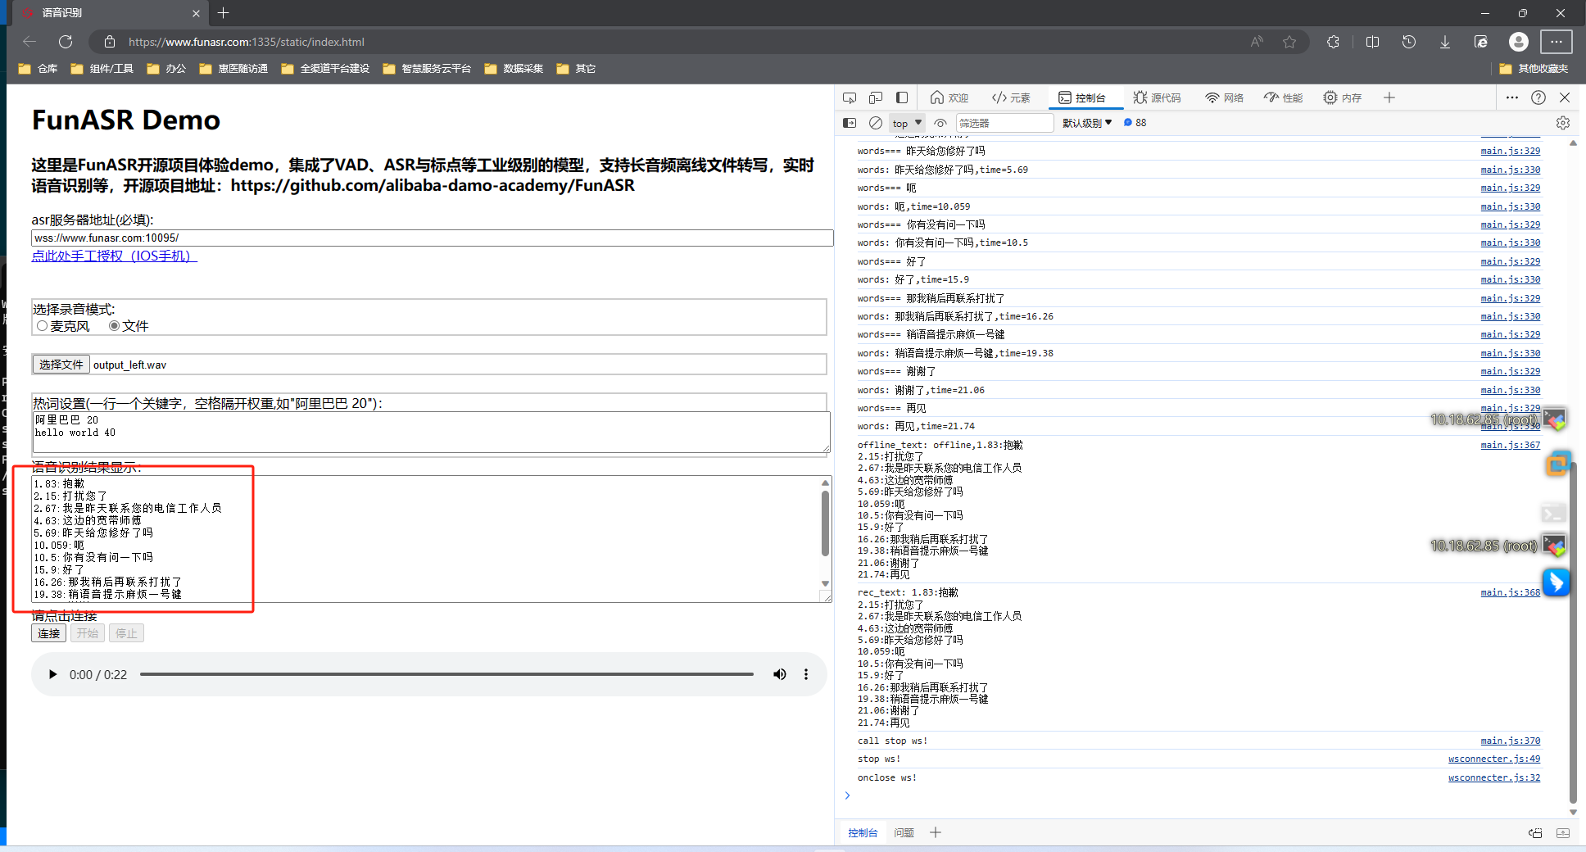Viewport: 1586px width, 852px height.
Task: Add a drawer tool with plus icon
Action: click(936, 832)
